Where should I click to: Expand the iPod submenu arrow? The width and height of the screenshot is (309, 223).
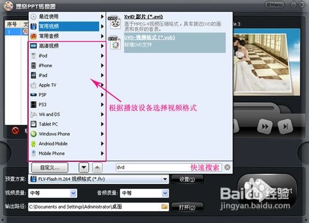pos(102,56)
